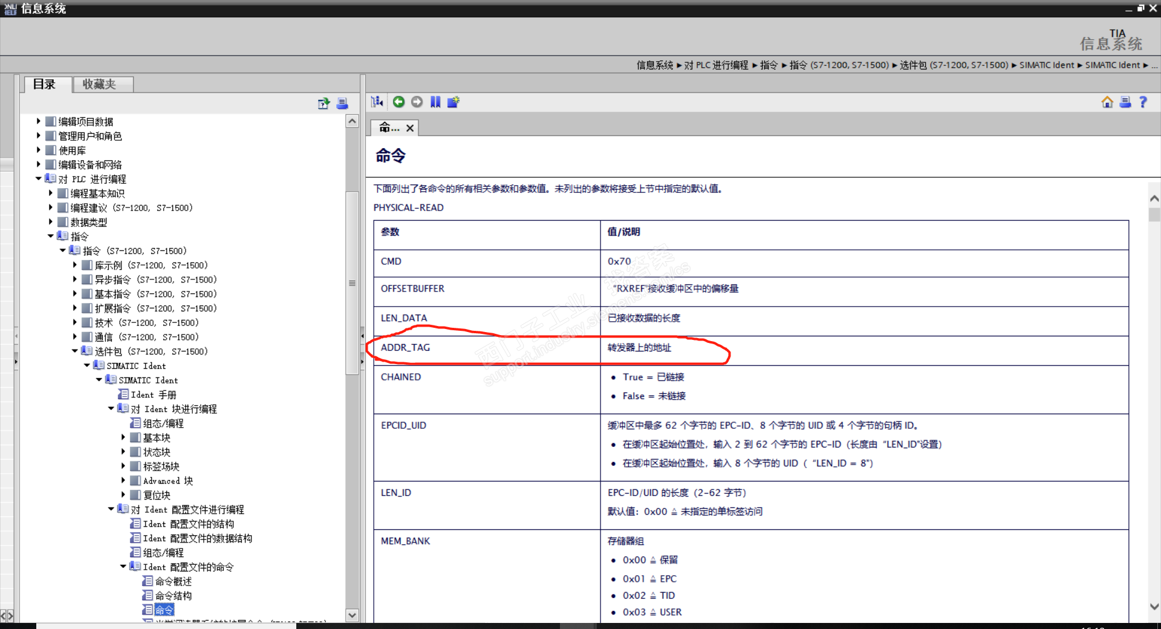The image size is (1161, 629).
Task: Collapse the 对 Ident 块进行编程 node
Action: click(111, 408)
